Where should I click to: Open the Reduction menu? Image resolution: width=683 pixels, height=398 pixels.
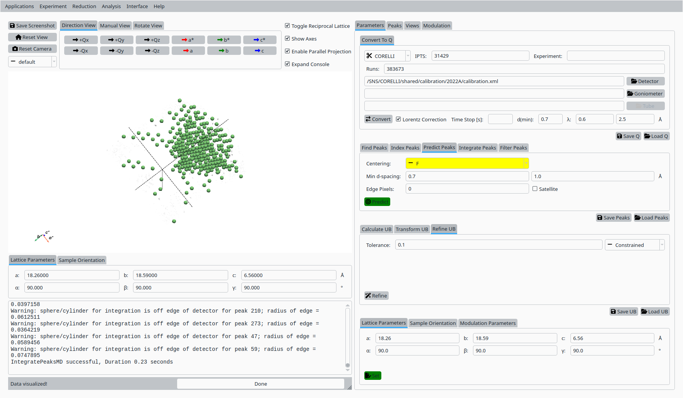[84, 6]
